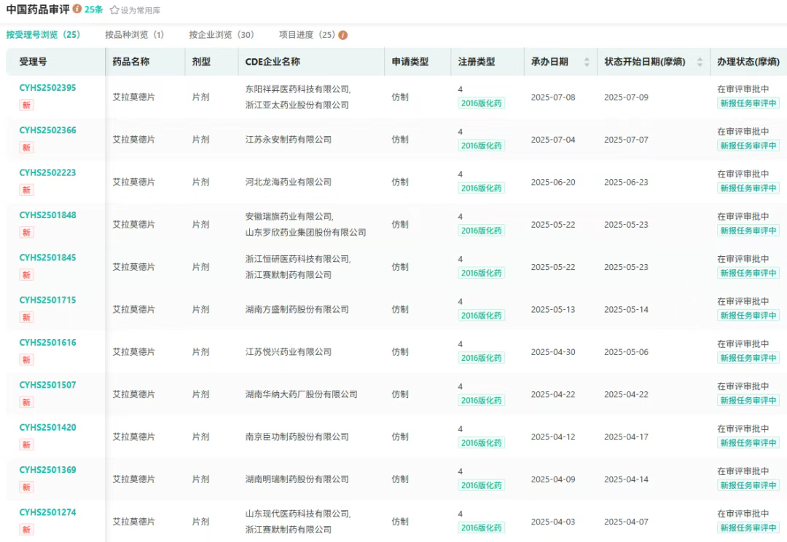Click company 江苏悦兴药业有限公司
Image resolution: width=787 pixels, height=542 pixels.
click(x=289, y=352)
